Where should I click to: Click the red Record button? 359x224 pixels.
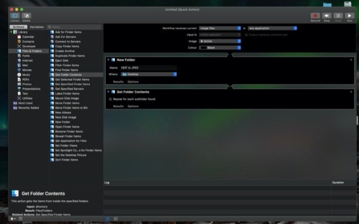point(315,15)
